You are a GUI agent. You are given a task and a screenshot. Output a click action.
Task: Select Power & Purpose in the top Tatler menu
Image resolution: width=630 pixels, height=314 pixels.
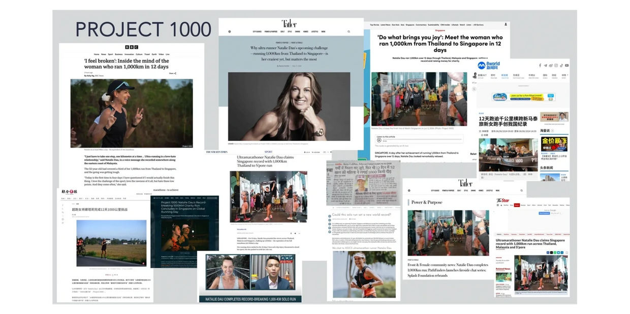pyautogui.click(x=271, y=31)
